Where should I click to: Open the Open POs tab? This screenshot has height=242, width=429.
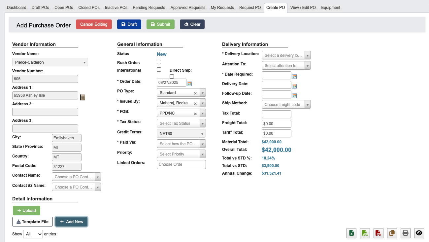(64, 8)
